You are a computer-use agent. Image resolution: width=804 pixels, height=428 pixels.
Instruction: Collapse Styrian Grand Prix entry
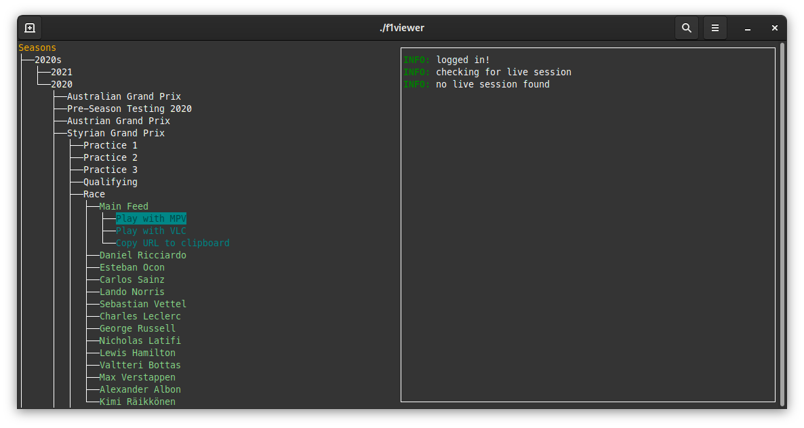click(116, 134)
